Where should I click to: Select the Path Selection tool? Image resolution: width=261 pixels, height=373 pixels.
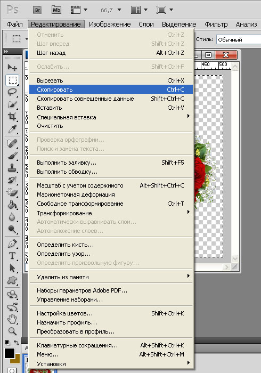pyautogui.click(x=12, y=268)
